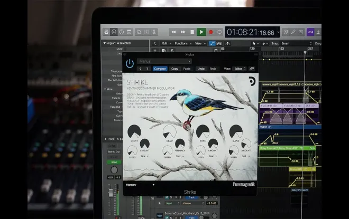This screenshot has height=219, width=349.
Task: Toggle the Metronome icon
Action: click(318, 32)
